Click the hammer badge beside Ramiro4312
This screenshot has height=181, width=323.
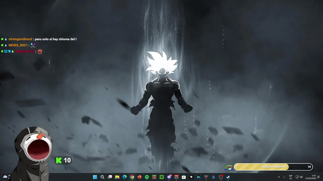click(6, 51)
